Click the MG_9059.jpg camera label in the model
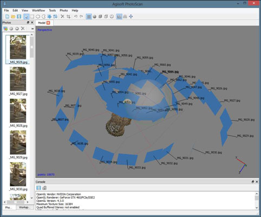The width and height of the screenshot is (261, 217). pos(145,58)
